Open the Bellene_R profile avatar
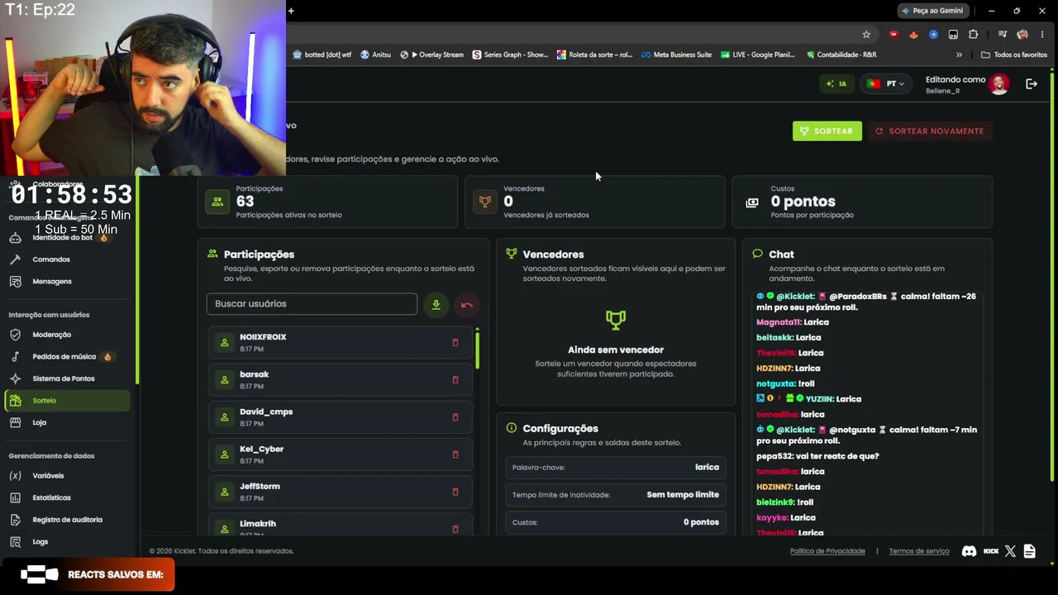The height and width of the screenshot is (595, 1058). click(x=999, y=84)
